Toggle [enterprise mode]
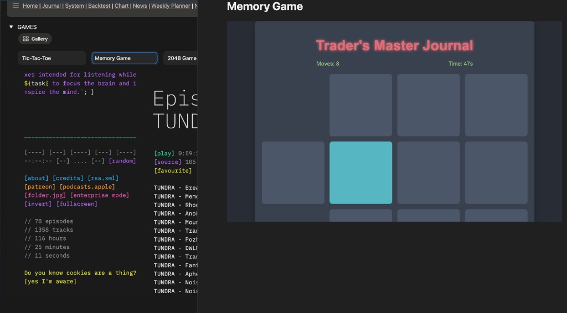567x313 pixels. point(100,195)
